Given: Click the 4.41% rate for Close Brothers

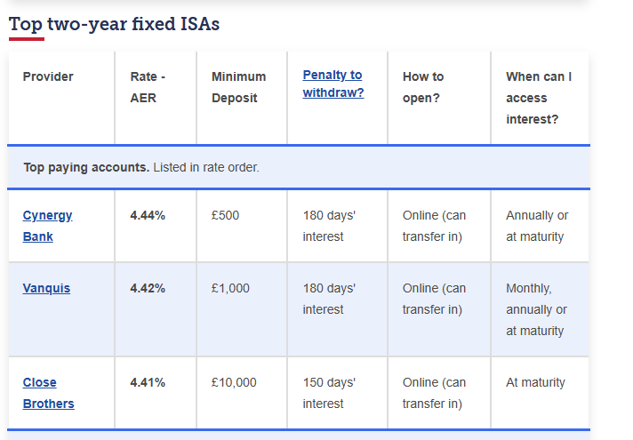Looking at the screenshot, I should tap(148, 382).
